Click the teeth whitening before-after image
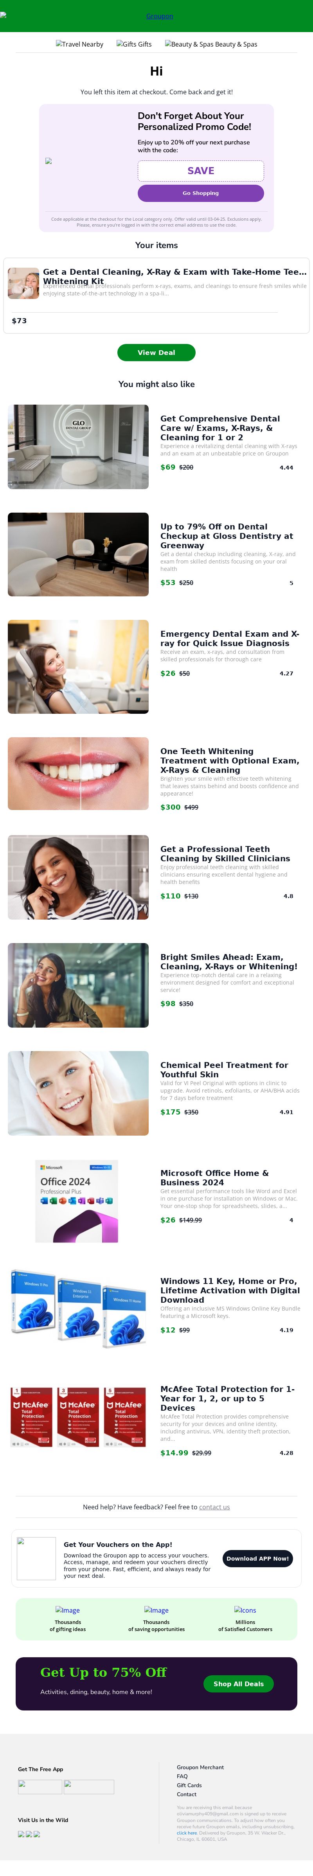 [x=78, y=773]
